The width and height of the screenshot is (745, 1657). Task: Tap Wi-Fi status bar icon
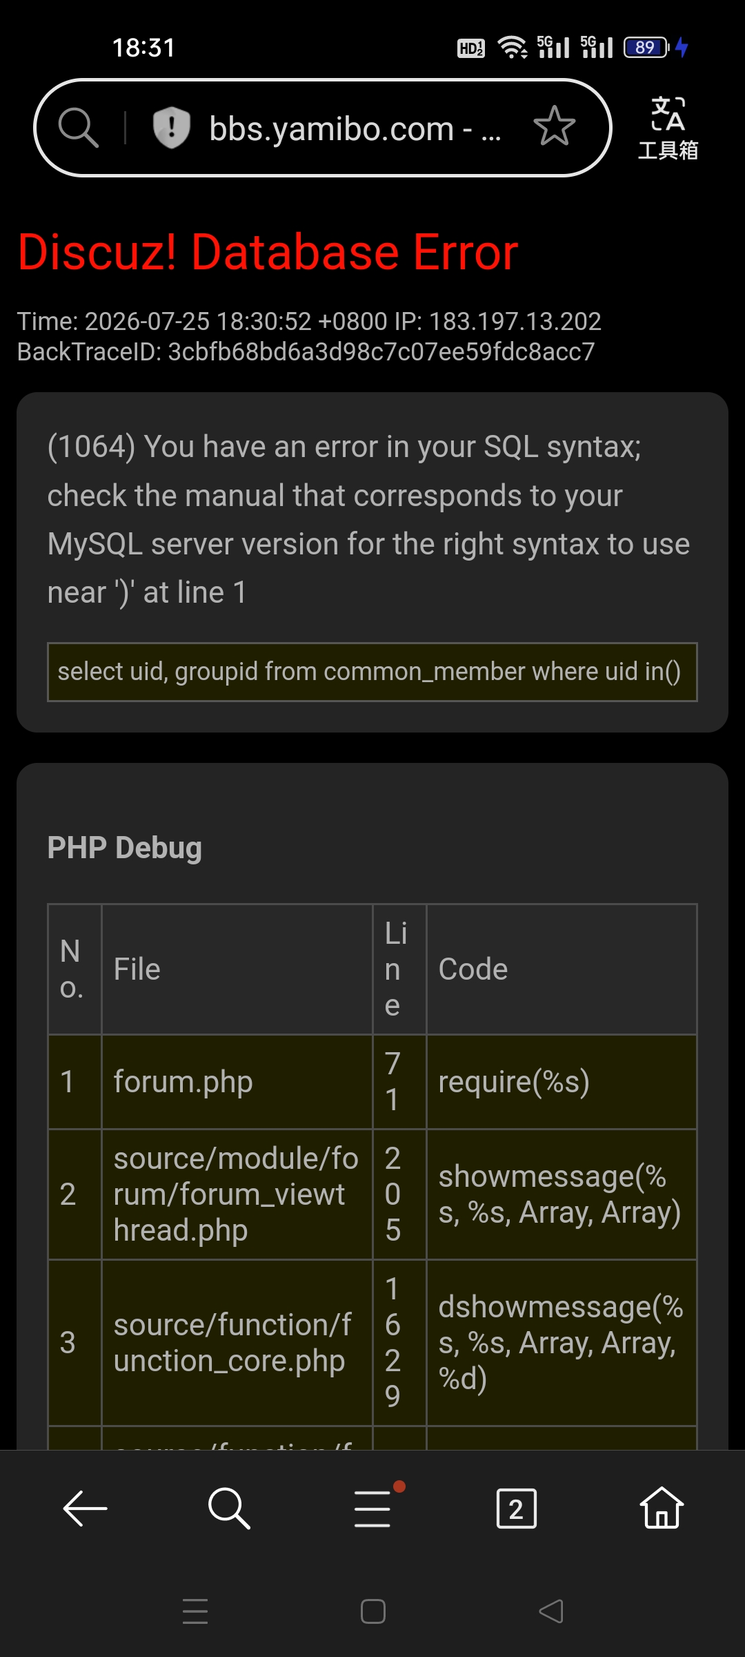[513, 47]
